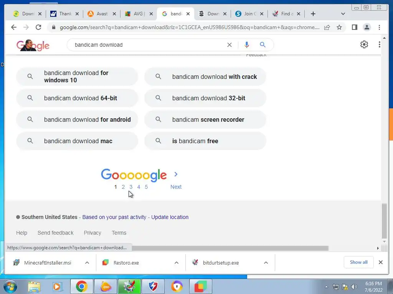The image size is (393, 294).
Task: Switch to the first Down tab
Action: coord(28,14)
